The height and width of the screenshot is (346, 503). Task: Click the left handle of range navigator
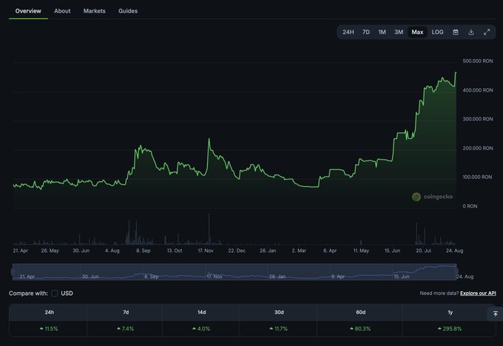coord(13,271)
